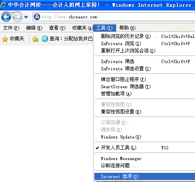Viewport: 195px width, 182px height.
Task: Click the blue Back navigation arrow
Action: (6, 17)
